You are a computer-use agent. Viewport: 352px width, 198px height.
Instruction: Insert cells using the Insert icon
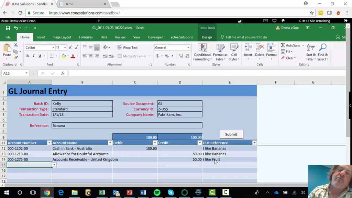click(x=248, y=47)
